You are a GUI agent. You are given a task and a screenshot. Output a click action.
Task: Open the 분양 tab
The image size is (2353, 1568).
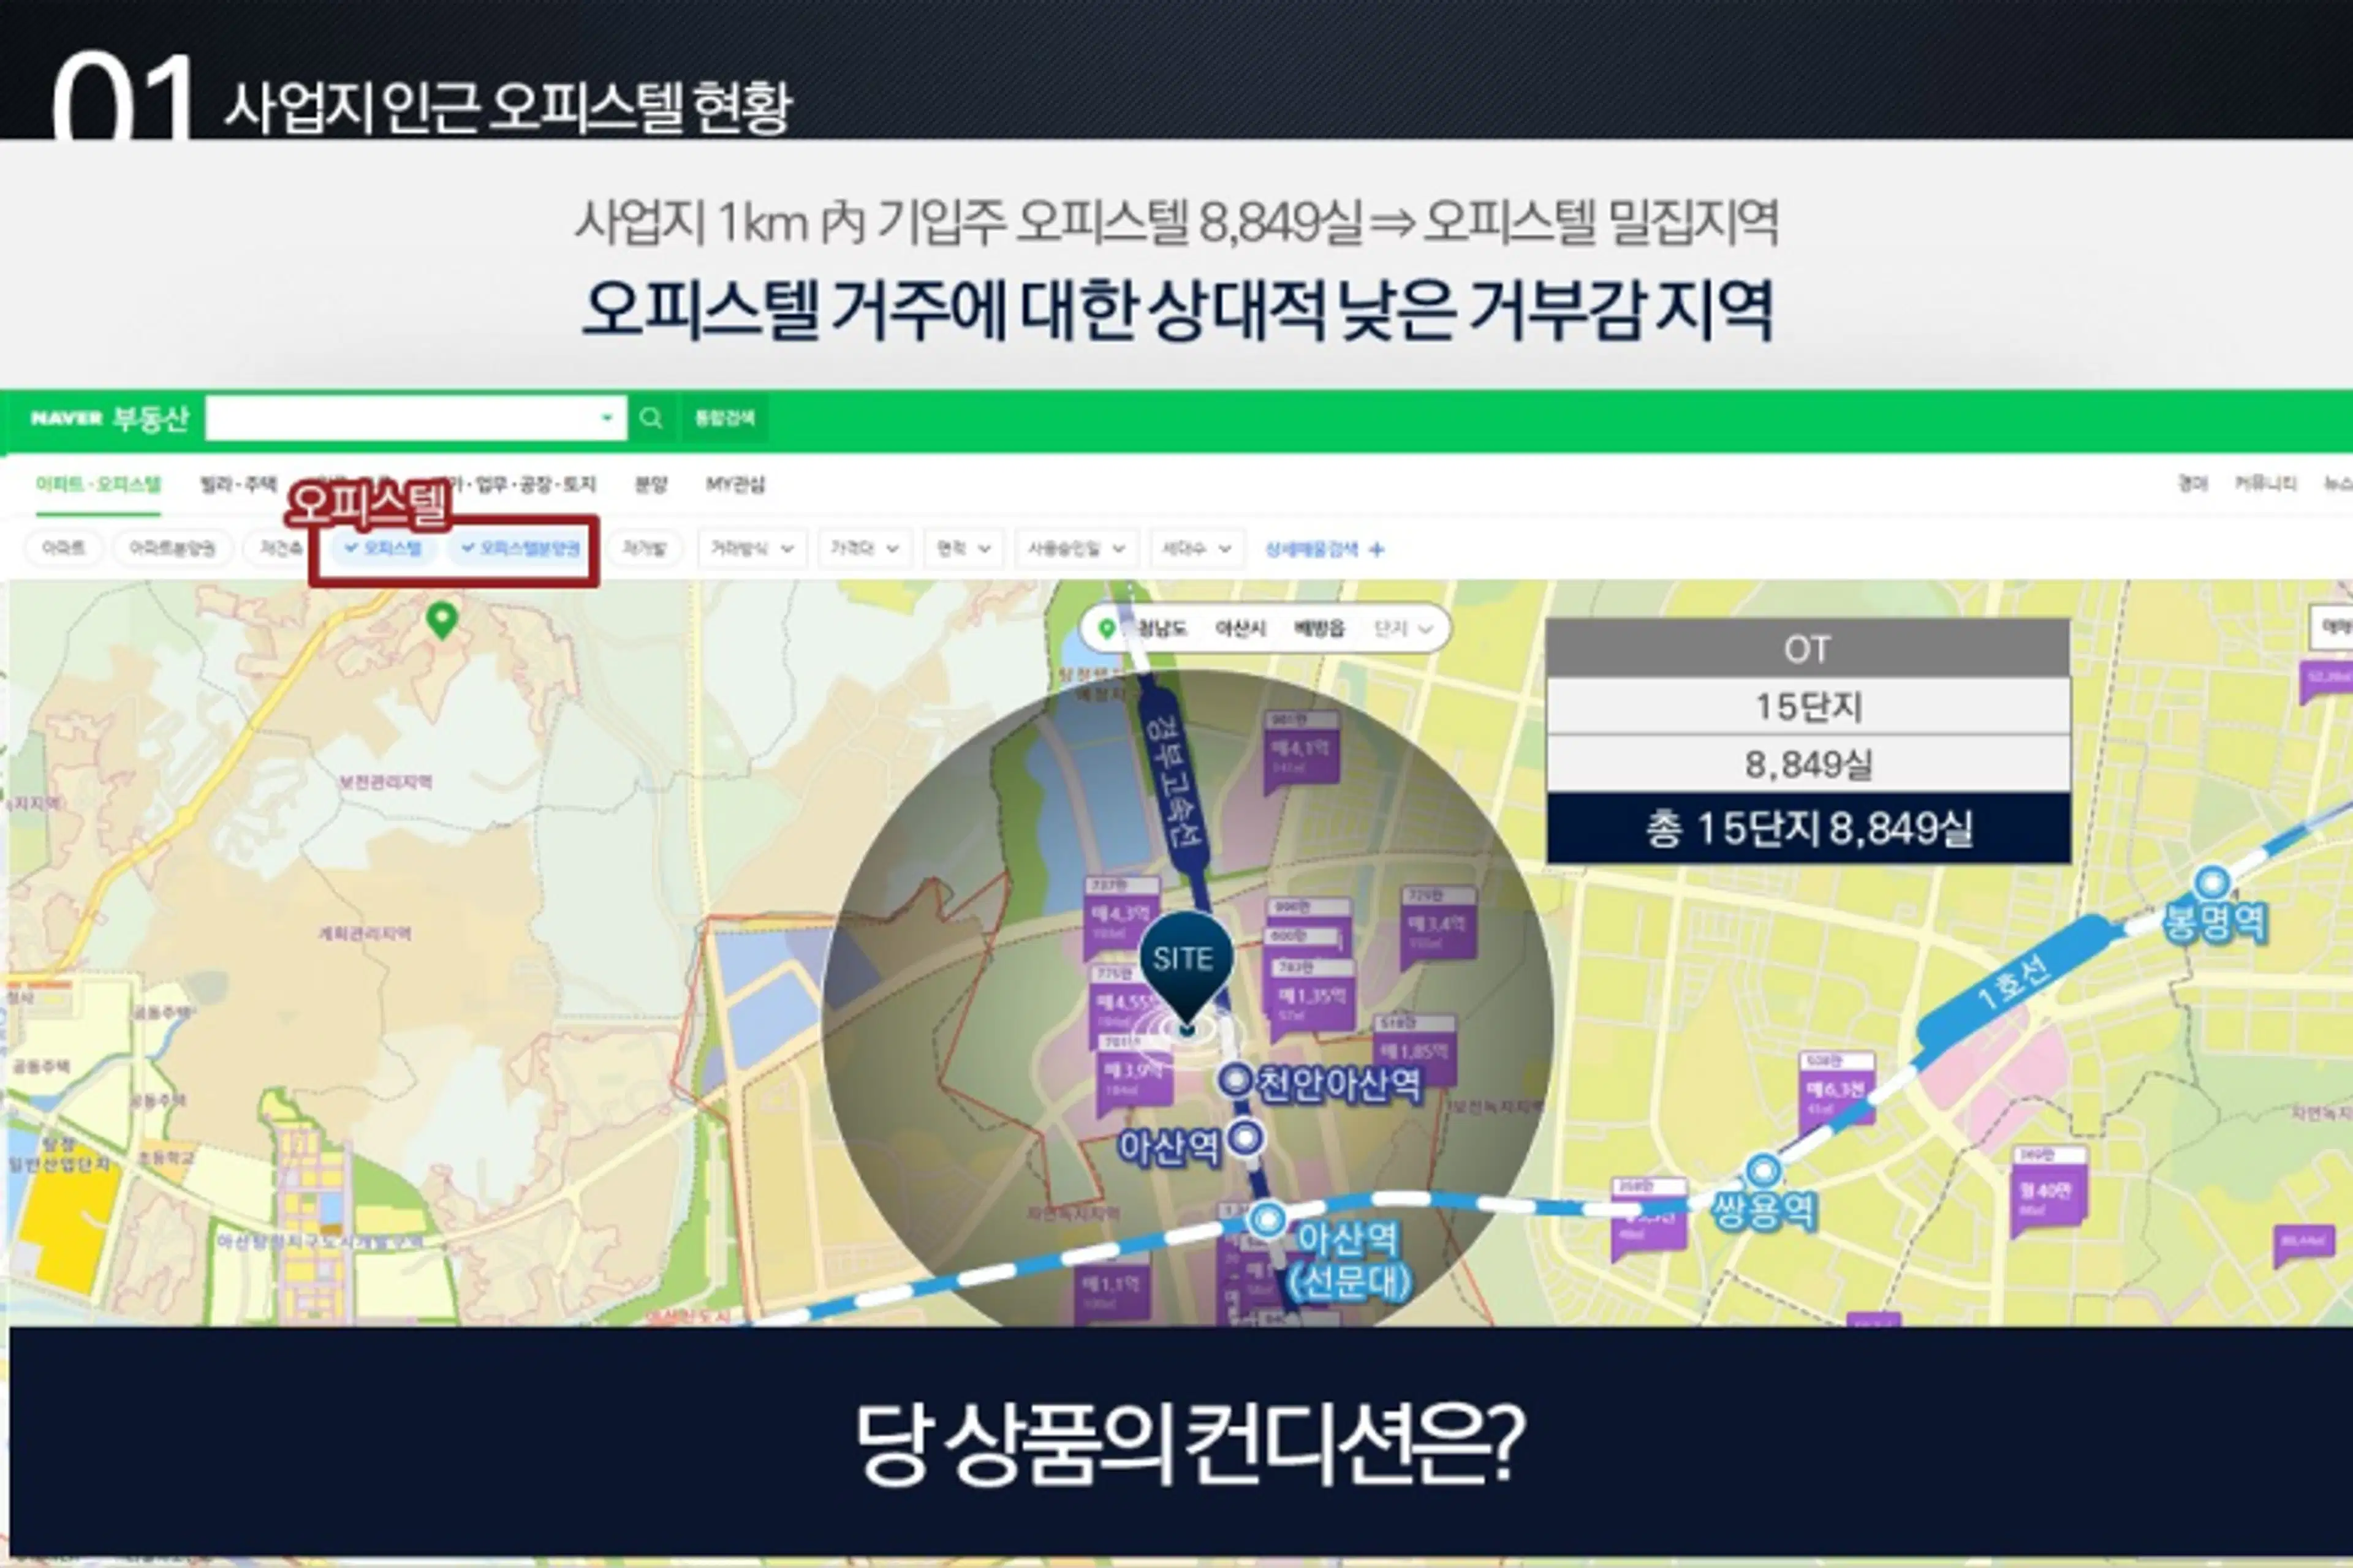point(650,484)
